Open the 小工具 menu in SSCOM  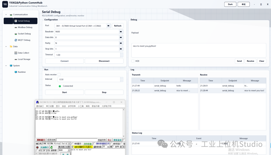coord(81,106)
